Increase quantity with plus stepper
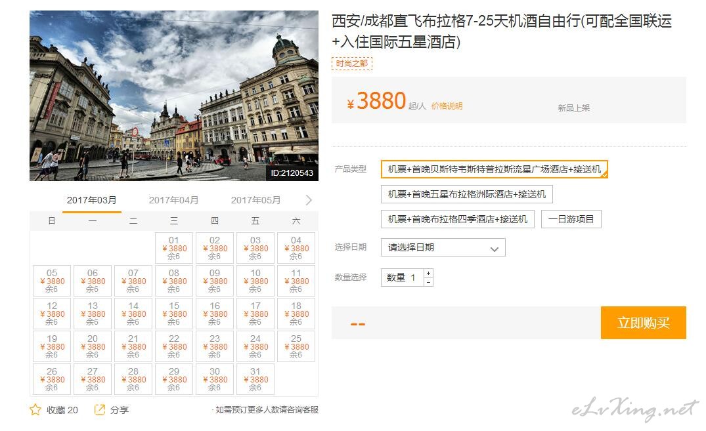 pos(429,273)
